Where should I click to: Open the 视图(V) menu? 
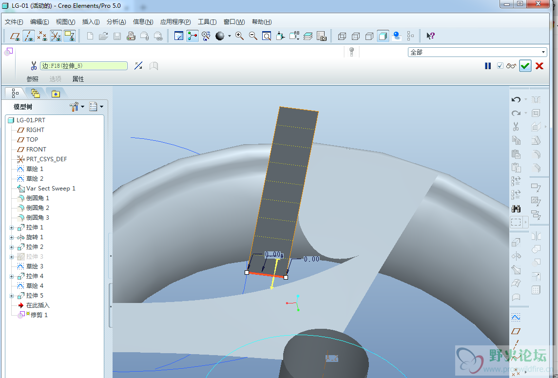tap(65, 22)
